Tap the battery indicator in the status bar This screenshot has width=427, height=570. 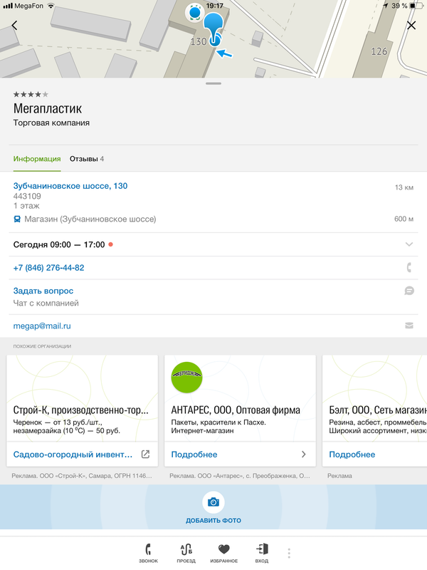[416, 6]
